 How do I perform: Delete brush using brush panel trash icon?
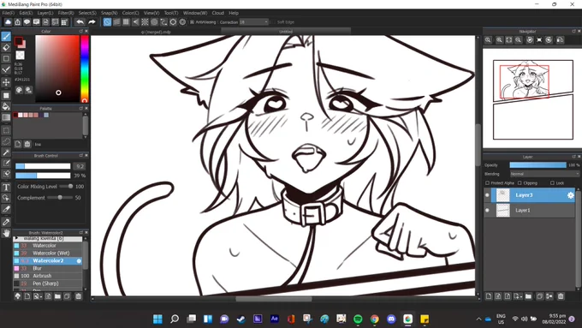(x=79, y=296)
